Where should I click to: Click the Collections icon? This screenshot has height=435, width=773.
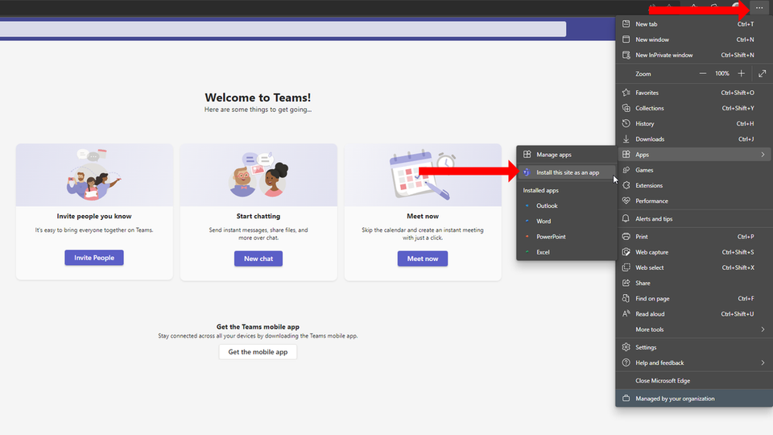(x=626, y=108)
